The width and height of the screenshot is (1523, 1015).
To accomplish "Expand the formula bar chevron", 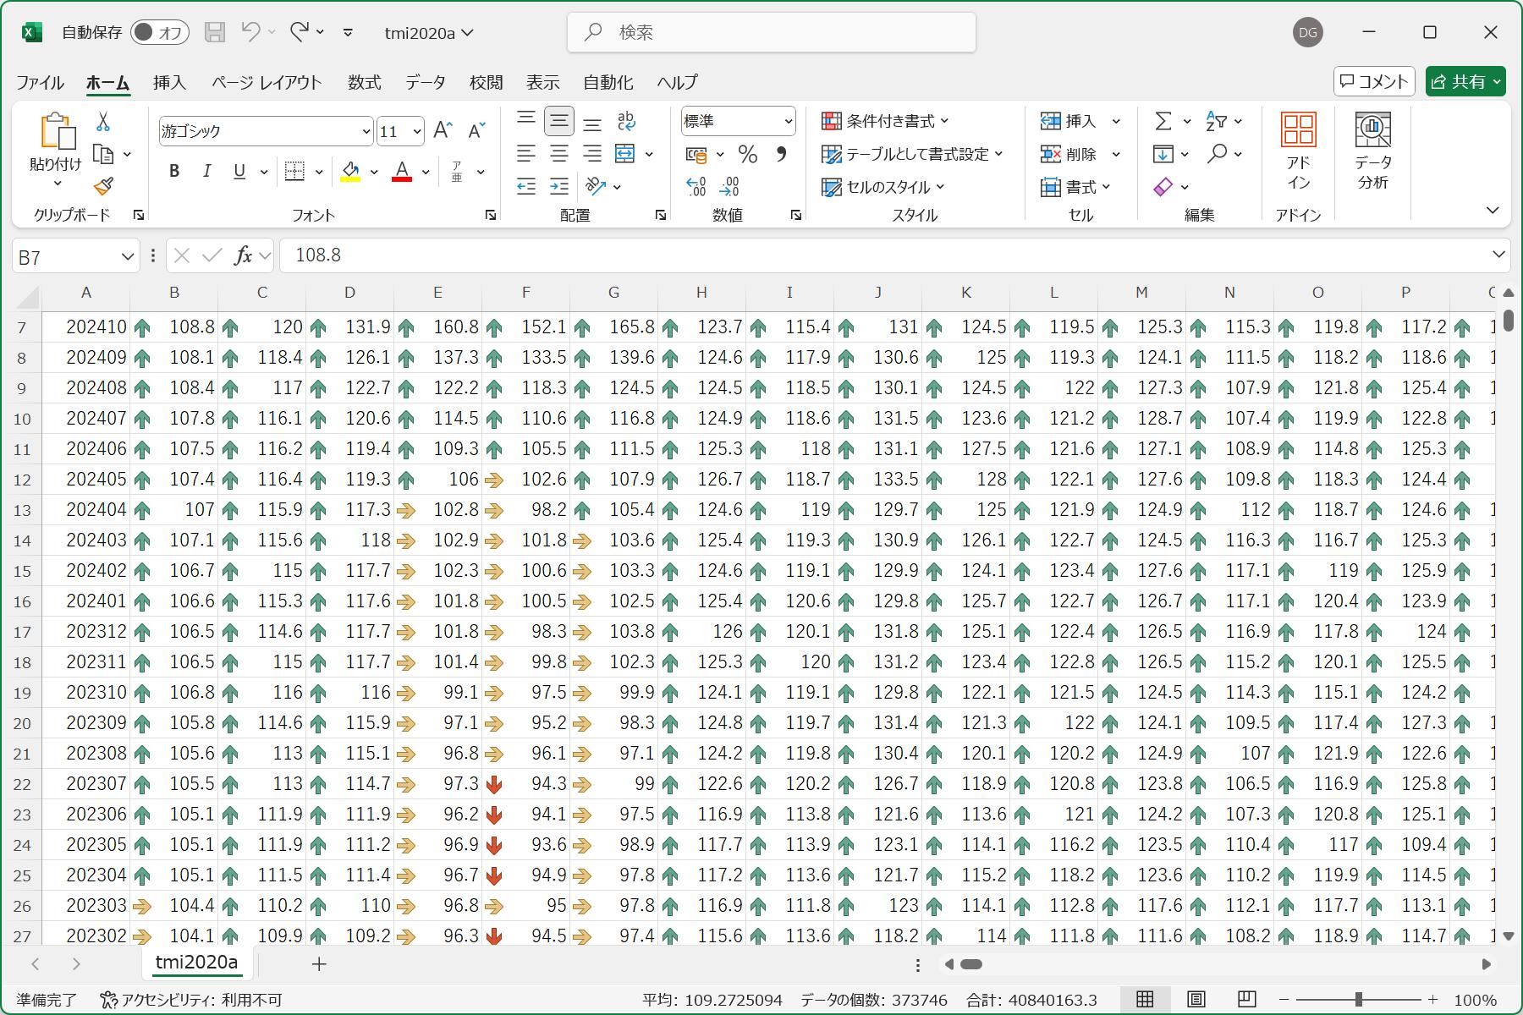I will 1498,255.
